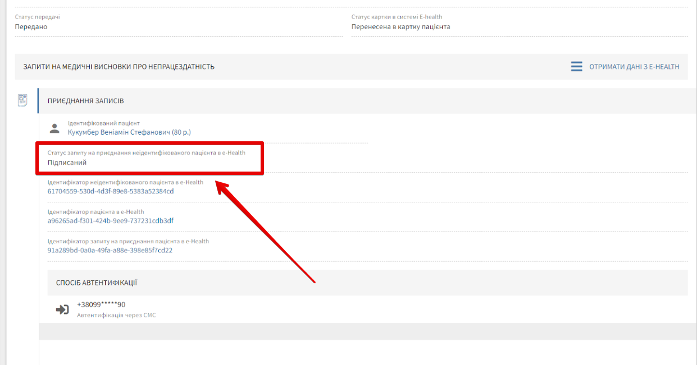Image resolution: width=697 pixels, height=365 pixels.
Task: Click the person icon beside patient name
Action: click(x=54, y=128)
